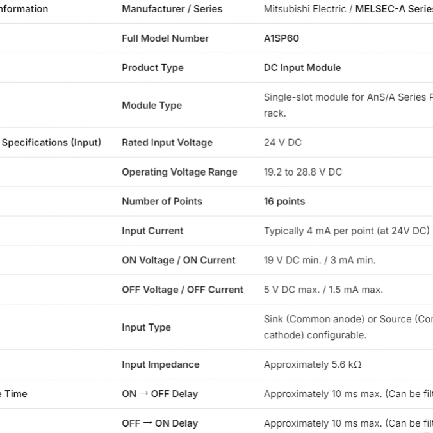Select the DC Input Module value
The image size is (433, 433).
pyautogui.click(x=302, y=68)
